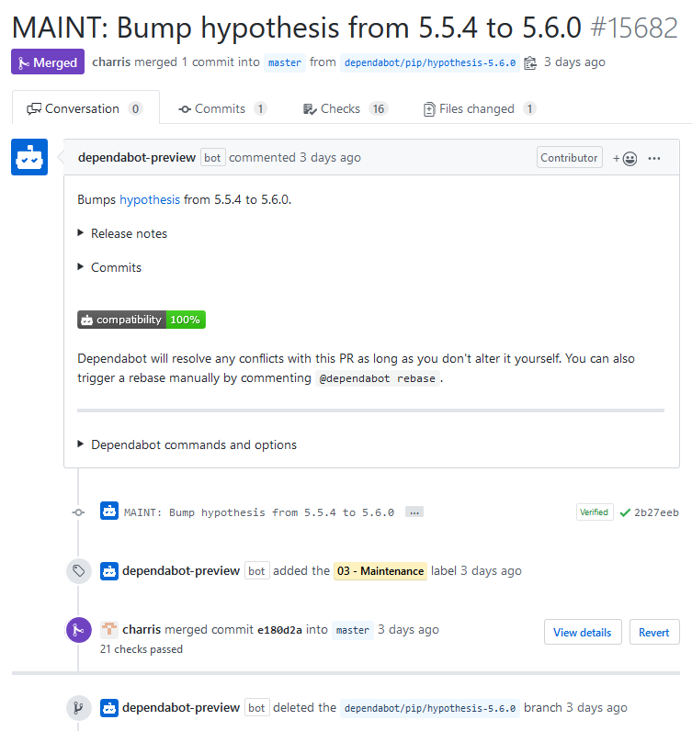Open charris user profile in header
This screenshot has height=731, width=692.
pos(111,62)
